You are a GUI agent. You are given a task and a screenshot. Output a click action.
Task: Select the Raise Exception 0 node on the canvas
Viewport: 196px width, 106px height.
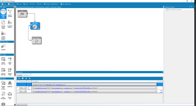pyautogui.click(x=36, y=40)
